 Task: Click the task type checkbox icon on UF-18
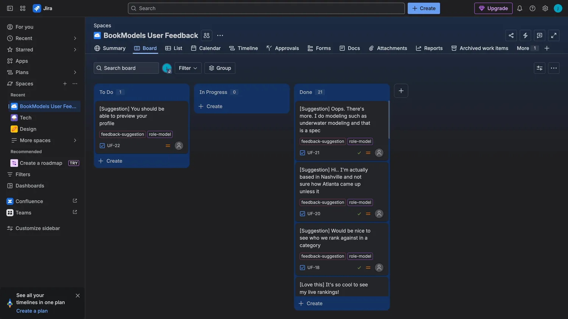[302, 268]
